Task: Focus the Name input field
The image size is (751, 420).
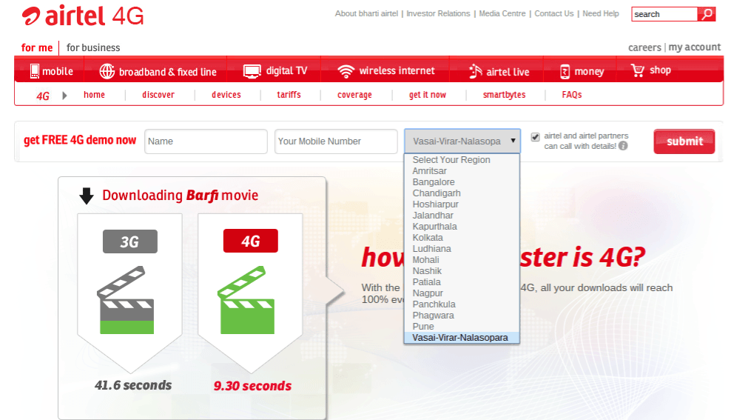Action: click(206, 141)
